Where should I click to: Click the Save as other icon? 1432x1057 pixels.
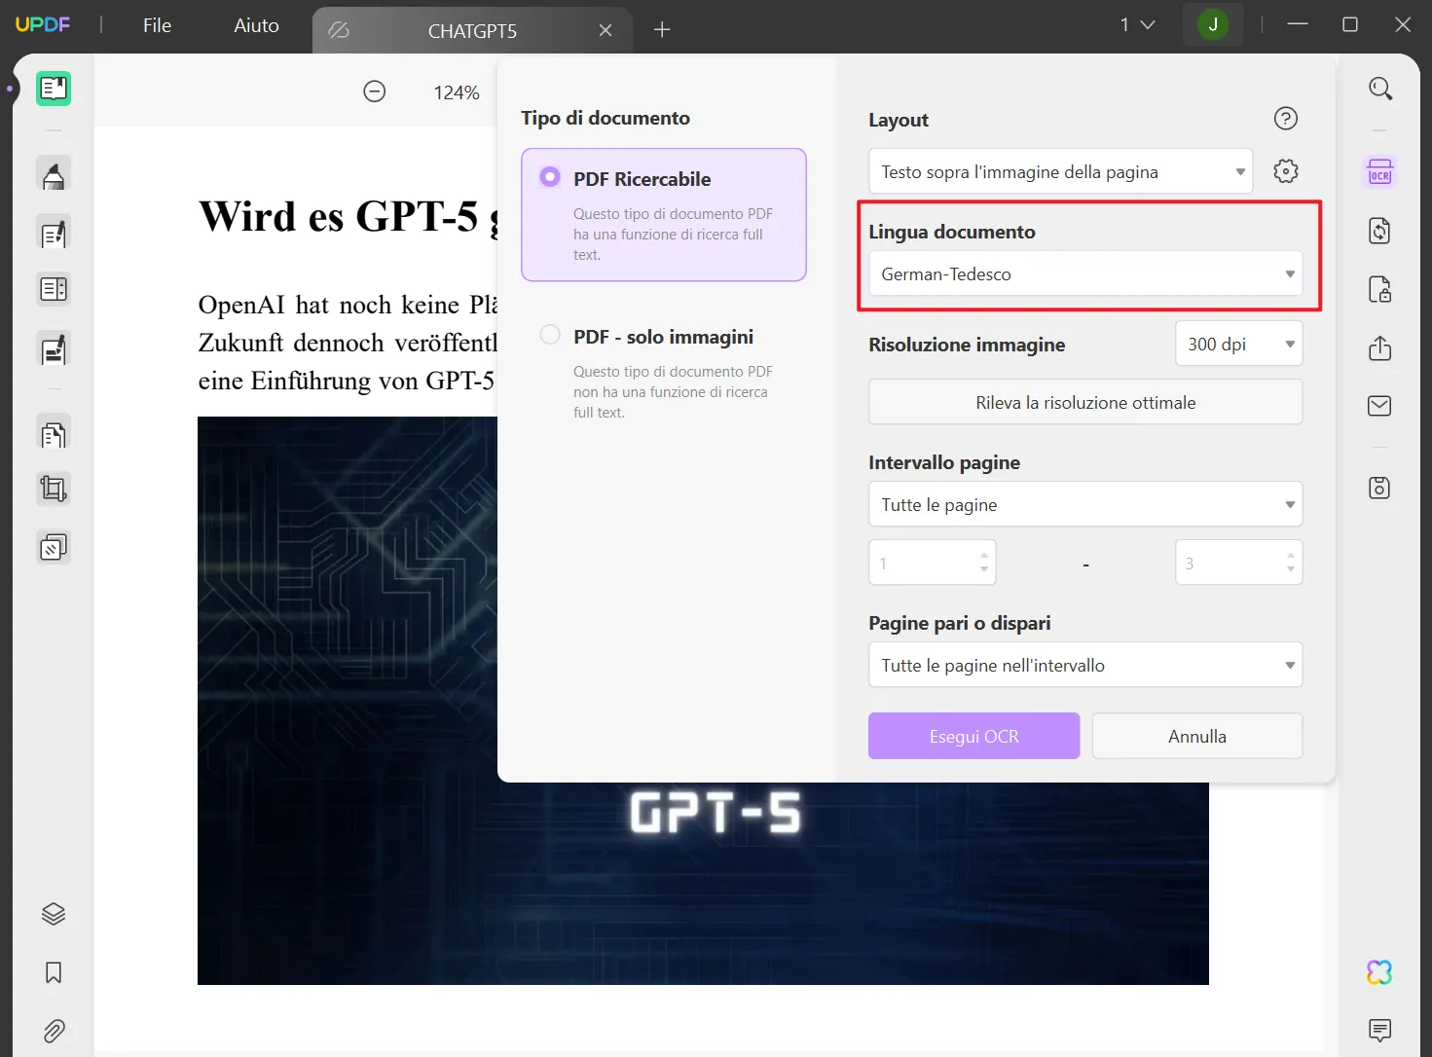pyautogui.click(x=1380, y=488)
